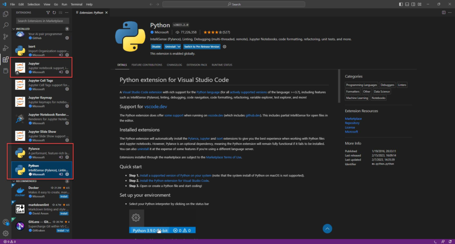Click the Machine Learning category tag
Viewport: 455px width, 244px height.
click(x=357, y=98)
